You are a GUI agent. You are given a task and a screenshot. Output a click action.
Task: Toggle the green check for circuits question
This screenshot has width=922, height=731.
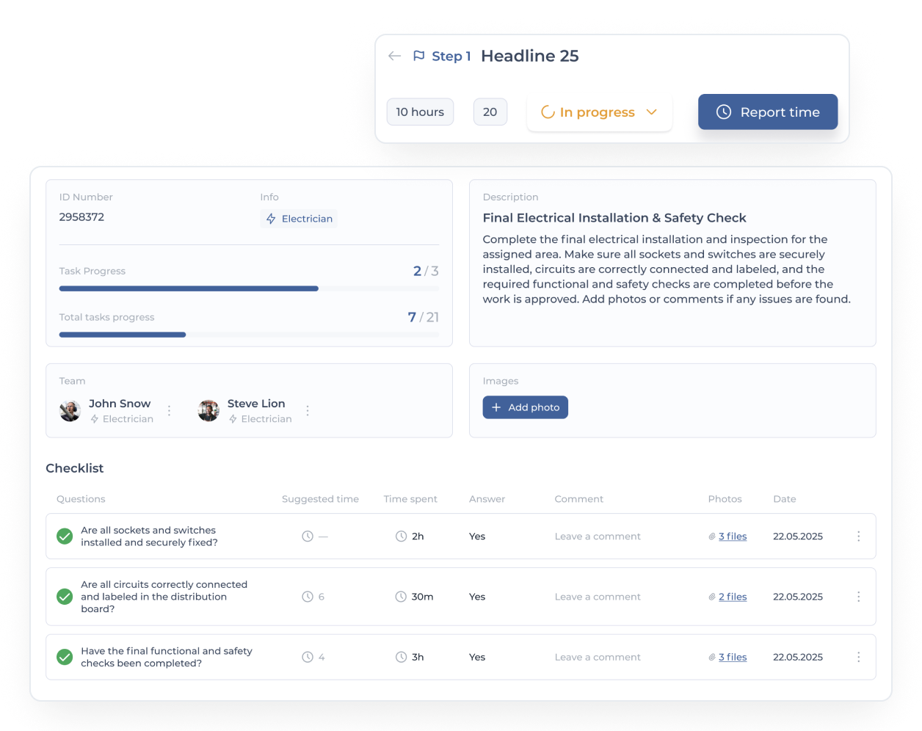tap(65, 597)
